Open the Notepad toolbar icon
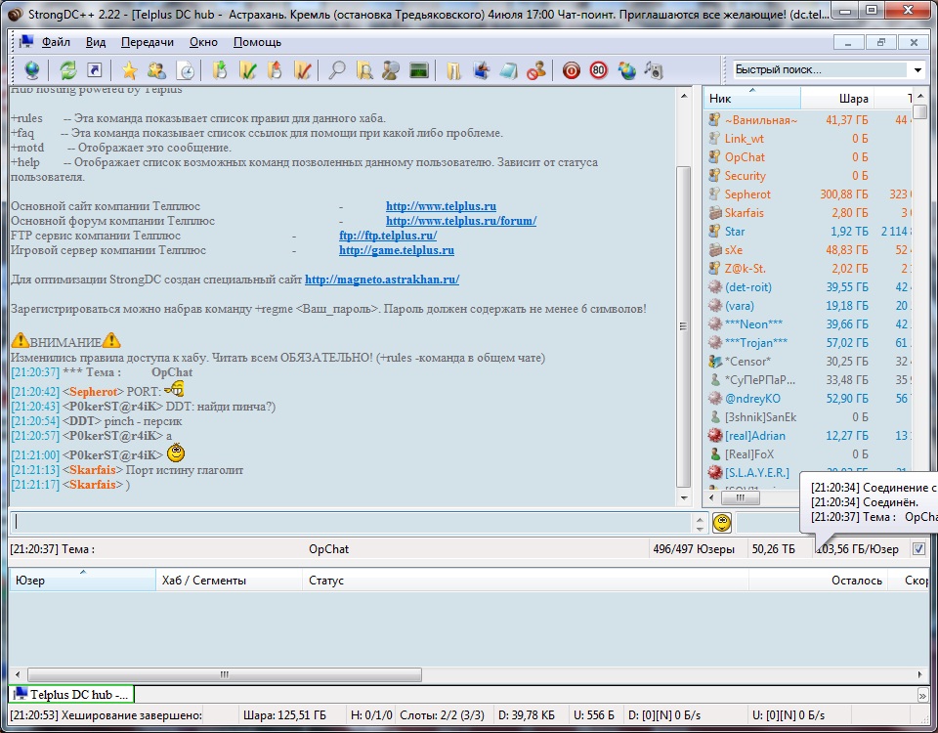Viewport: 938px width, 733px height. [508, 70]
